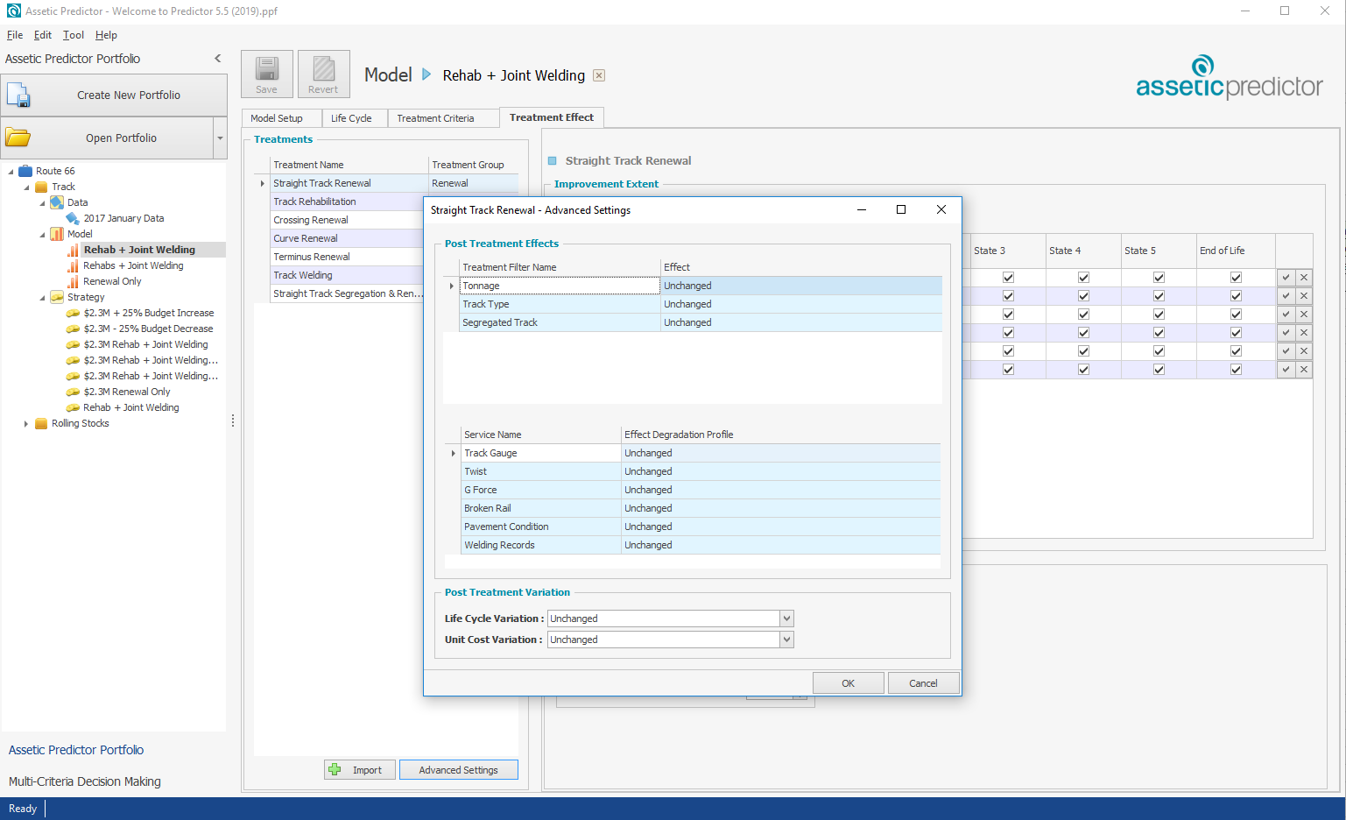Maximize the Advanced Settings dialog
Image resolution: width=1346 pixels, height=820 pixels.
[x=901, y=209]
